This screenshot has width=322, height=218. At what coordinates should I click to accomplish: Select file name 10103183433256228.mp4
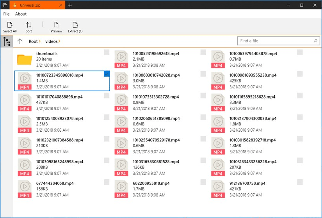coord(253,162)
